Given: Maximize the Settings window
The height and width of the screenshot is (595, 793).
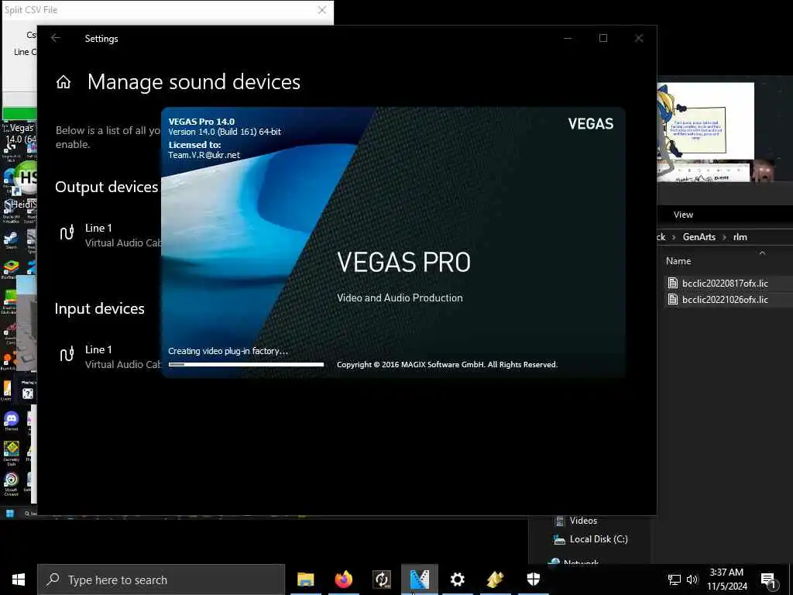Looking at the screenshot, I should click(602, 38).
